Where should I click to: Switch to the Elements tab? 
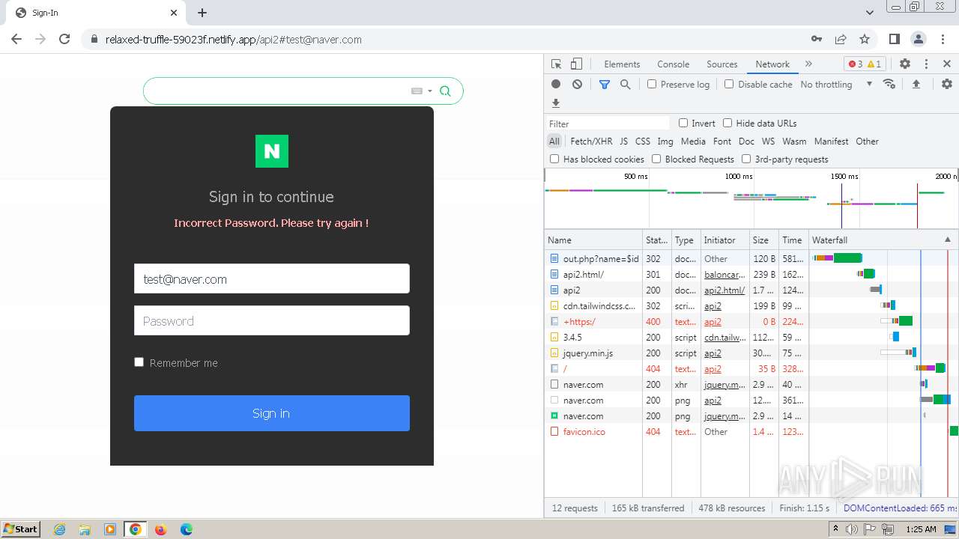[622, 64]
